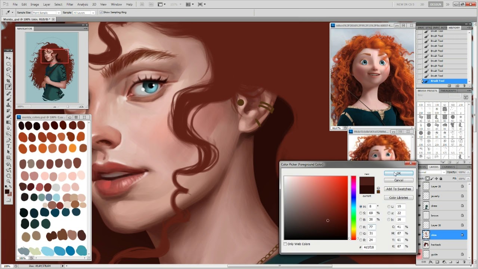
Task: Hide the dress layer
Action: coord(419,206)
